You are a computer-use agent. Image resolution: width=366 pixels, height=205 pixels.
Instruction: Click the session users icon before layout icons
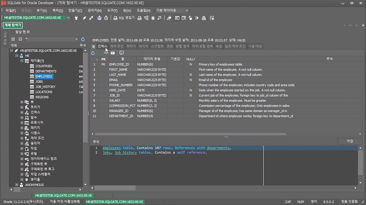[x=169, y=18]
